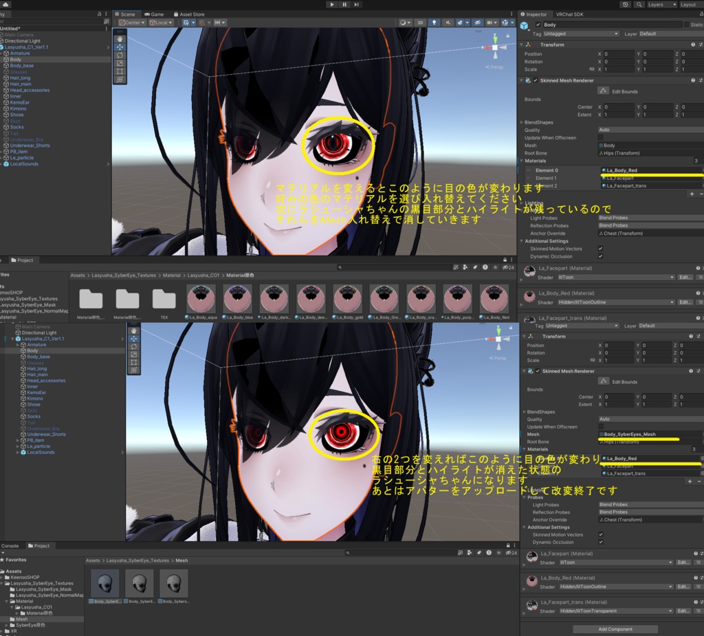Select the Move tool
This screenshot has width=704, height=636.
tap(120, 47)
